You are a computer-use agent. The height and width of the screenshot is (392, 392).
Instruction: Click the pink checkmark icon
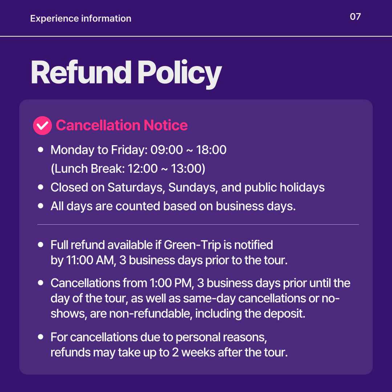[42, 126]
